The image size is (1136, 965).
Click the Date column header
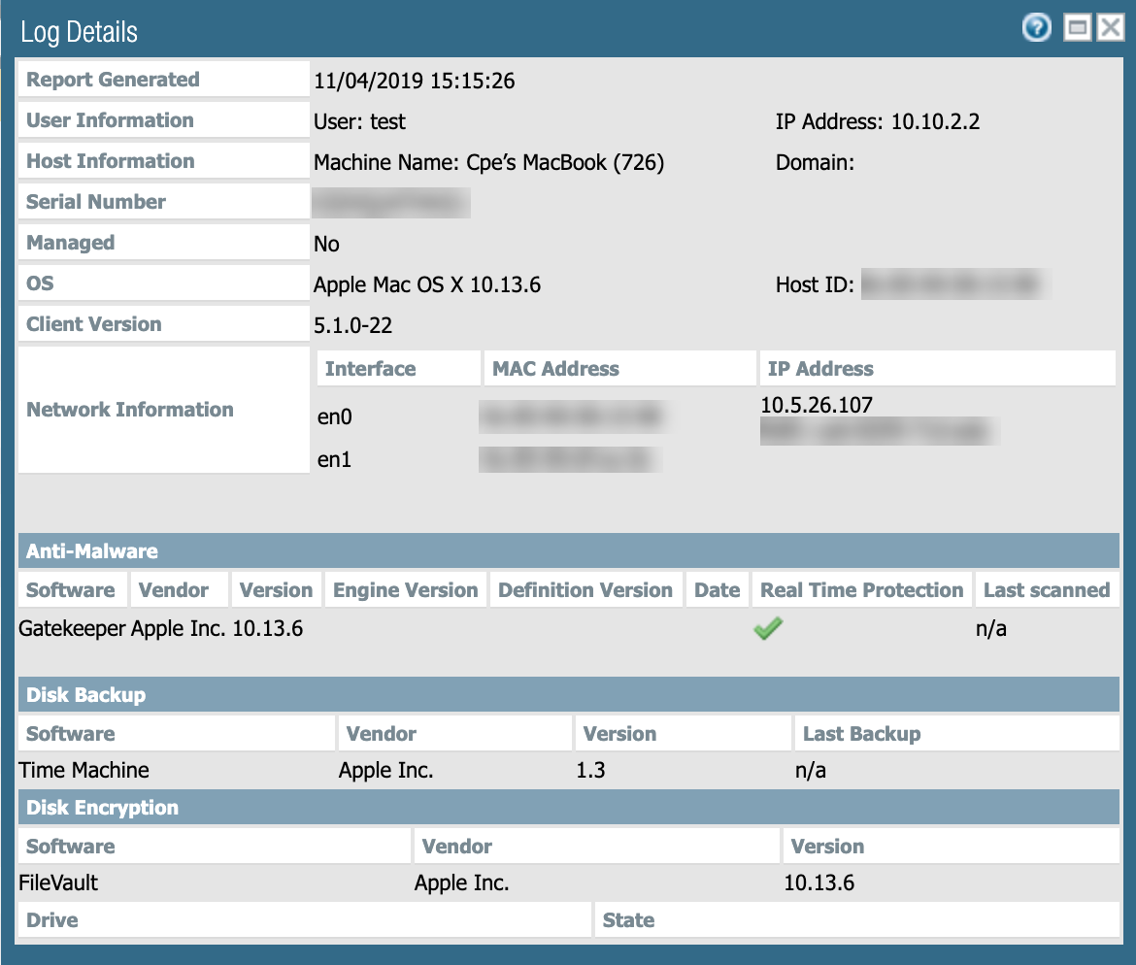tap(718, 590)
